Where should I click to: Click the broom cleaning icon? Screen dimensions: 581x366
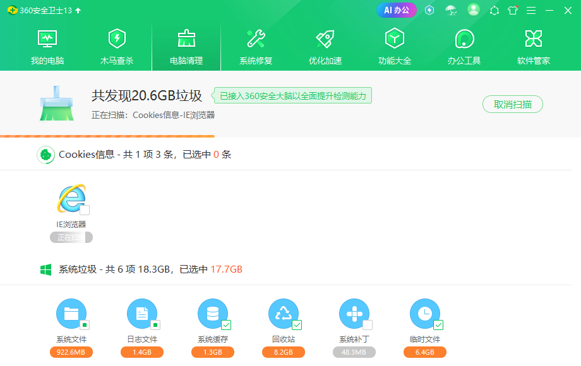pyautogui.click(x=56, y=103)
